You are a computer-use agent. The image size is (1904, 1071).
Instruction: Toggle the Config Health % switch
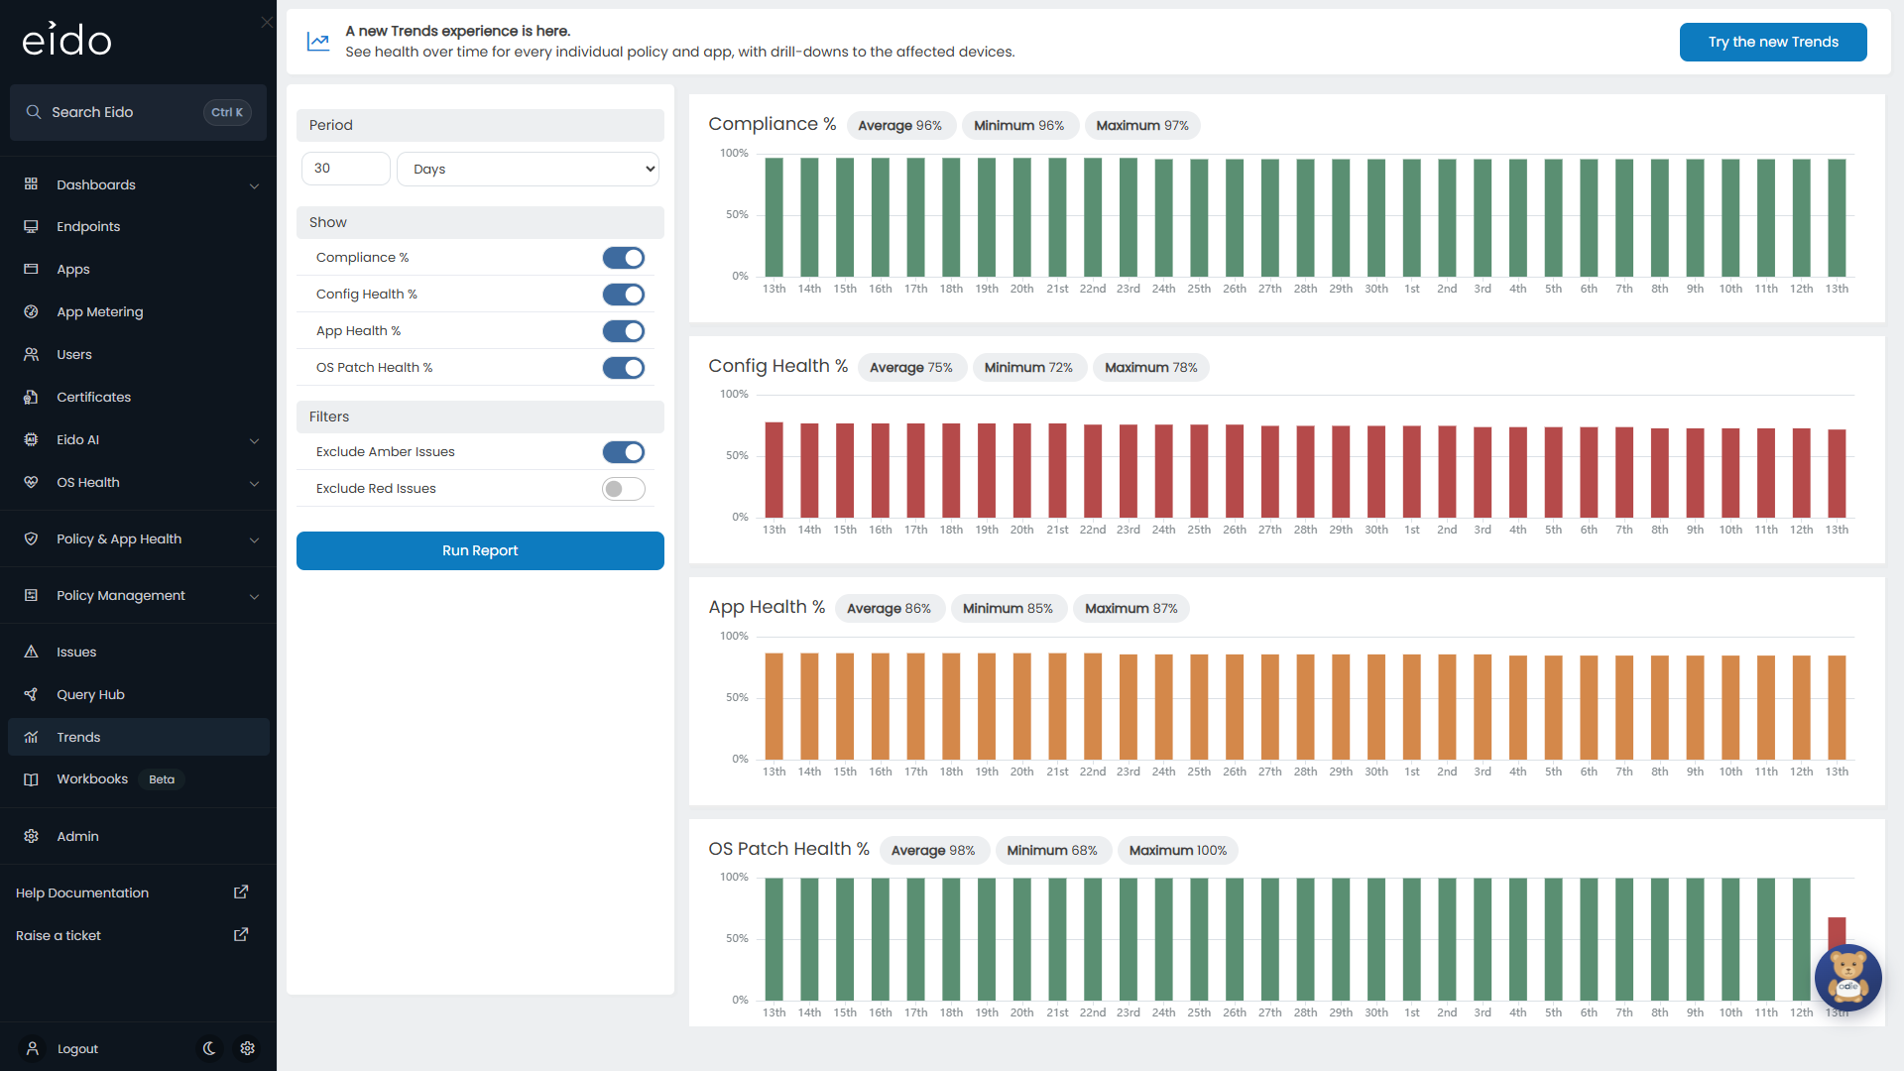(x=624, y=295)
